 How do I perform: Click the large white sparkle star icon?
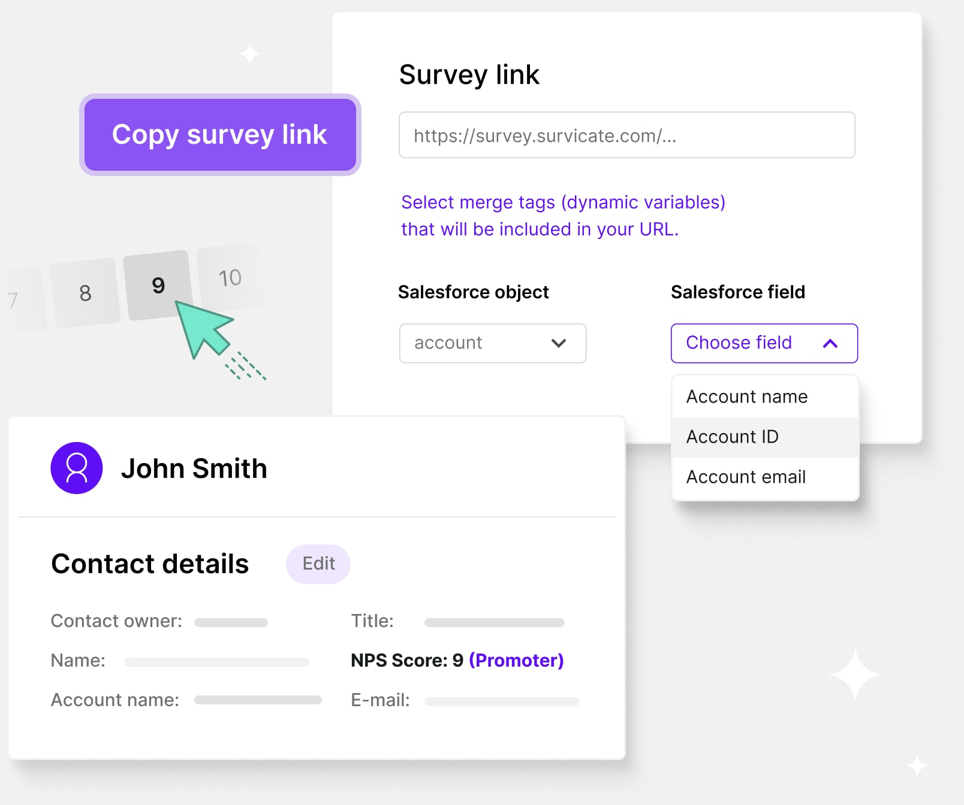tap(855, 675)
